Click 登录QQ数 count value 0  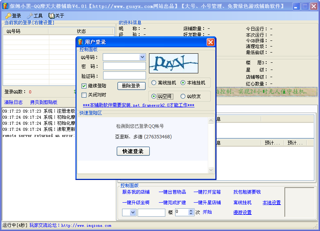30,92
